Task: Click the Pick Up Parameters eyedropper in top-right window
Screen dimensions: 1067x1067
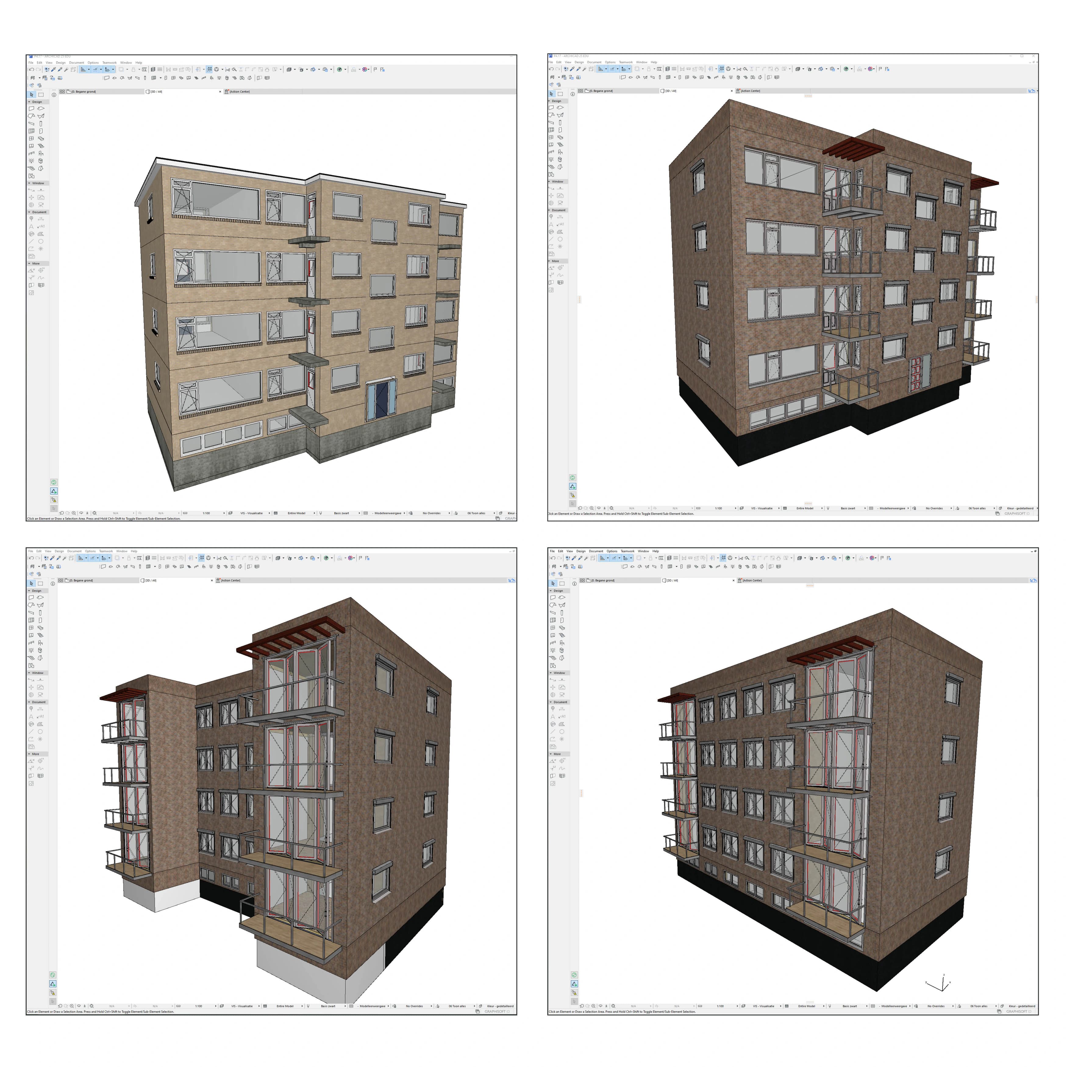Action: click(x=573, y=69)
